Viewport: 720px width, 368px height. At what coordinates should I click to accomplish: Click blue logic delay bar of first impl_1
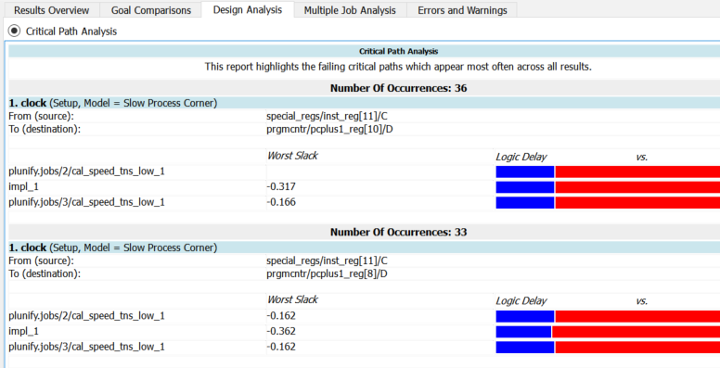(525, 187)
